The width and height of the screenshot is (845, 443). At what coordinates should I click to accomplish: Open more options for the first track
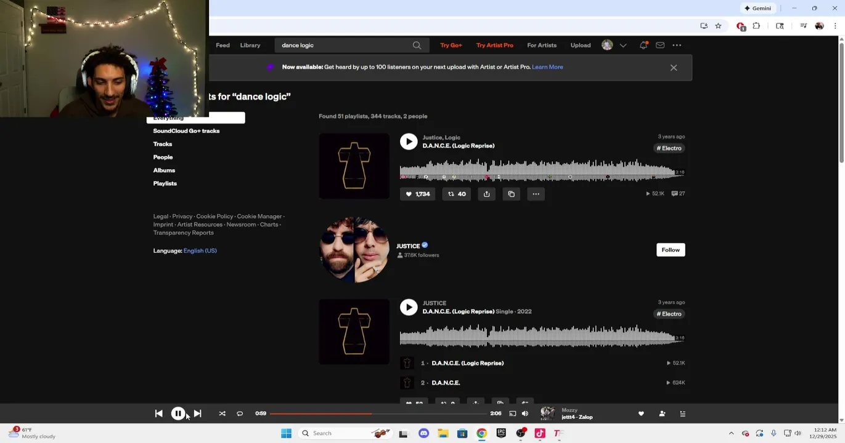pyautogui.click(x=536, y=194)
